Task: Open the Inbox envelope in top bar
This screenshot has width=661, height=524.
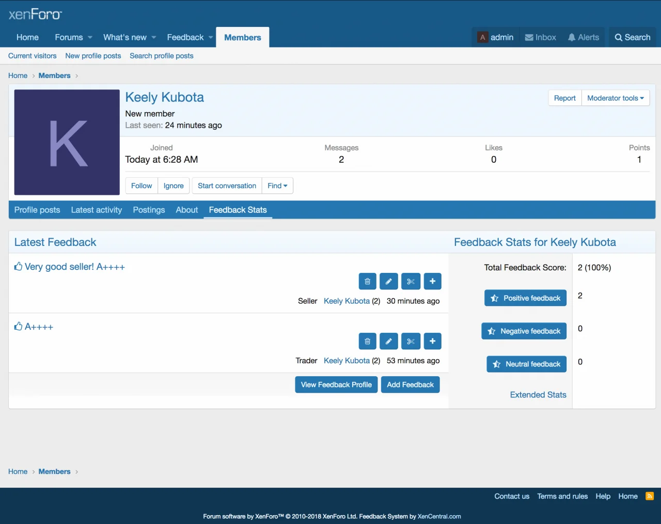Action: (x=540, y=37)
